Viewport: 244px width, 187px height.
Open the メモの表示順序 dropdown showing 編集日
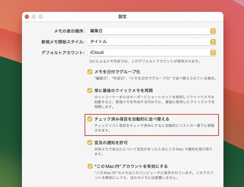pos(152,31)
